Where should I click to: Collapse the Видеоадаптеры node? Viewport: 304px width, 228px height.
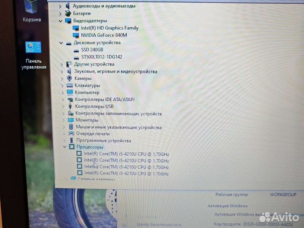(x=60, y=21)
